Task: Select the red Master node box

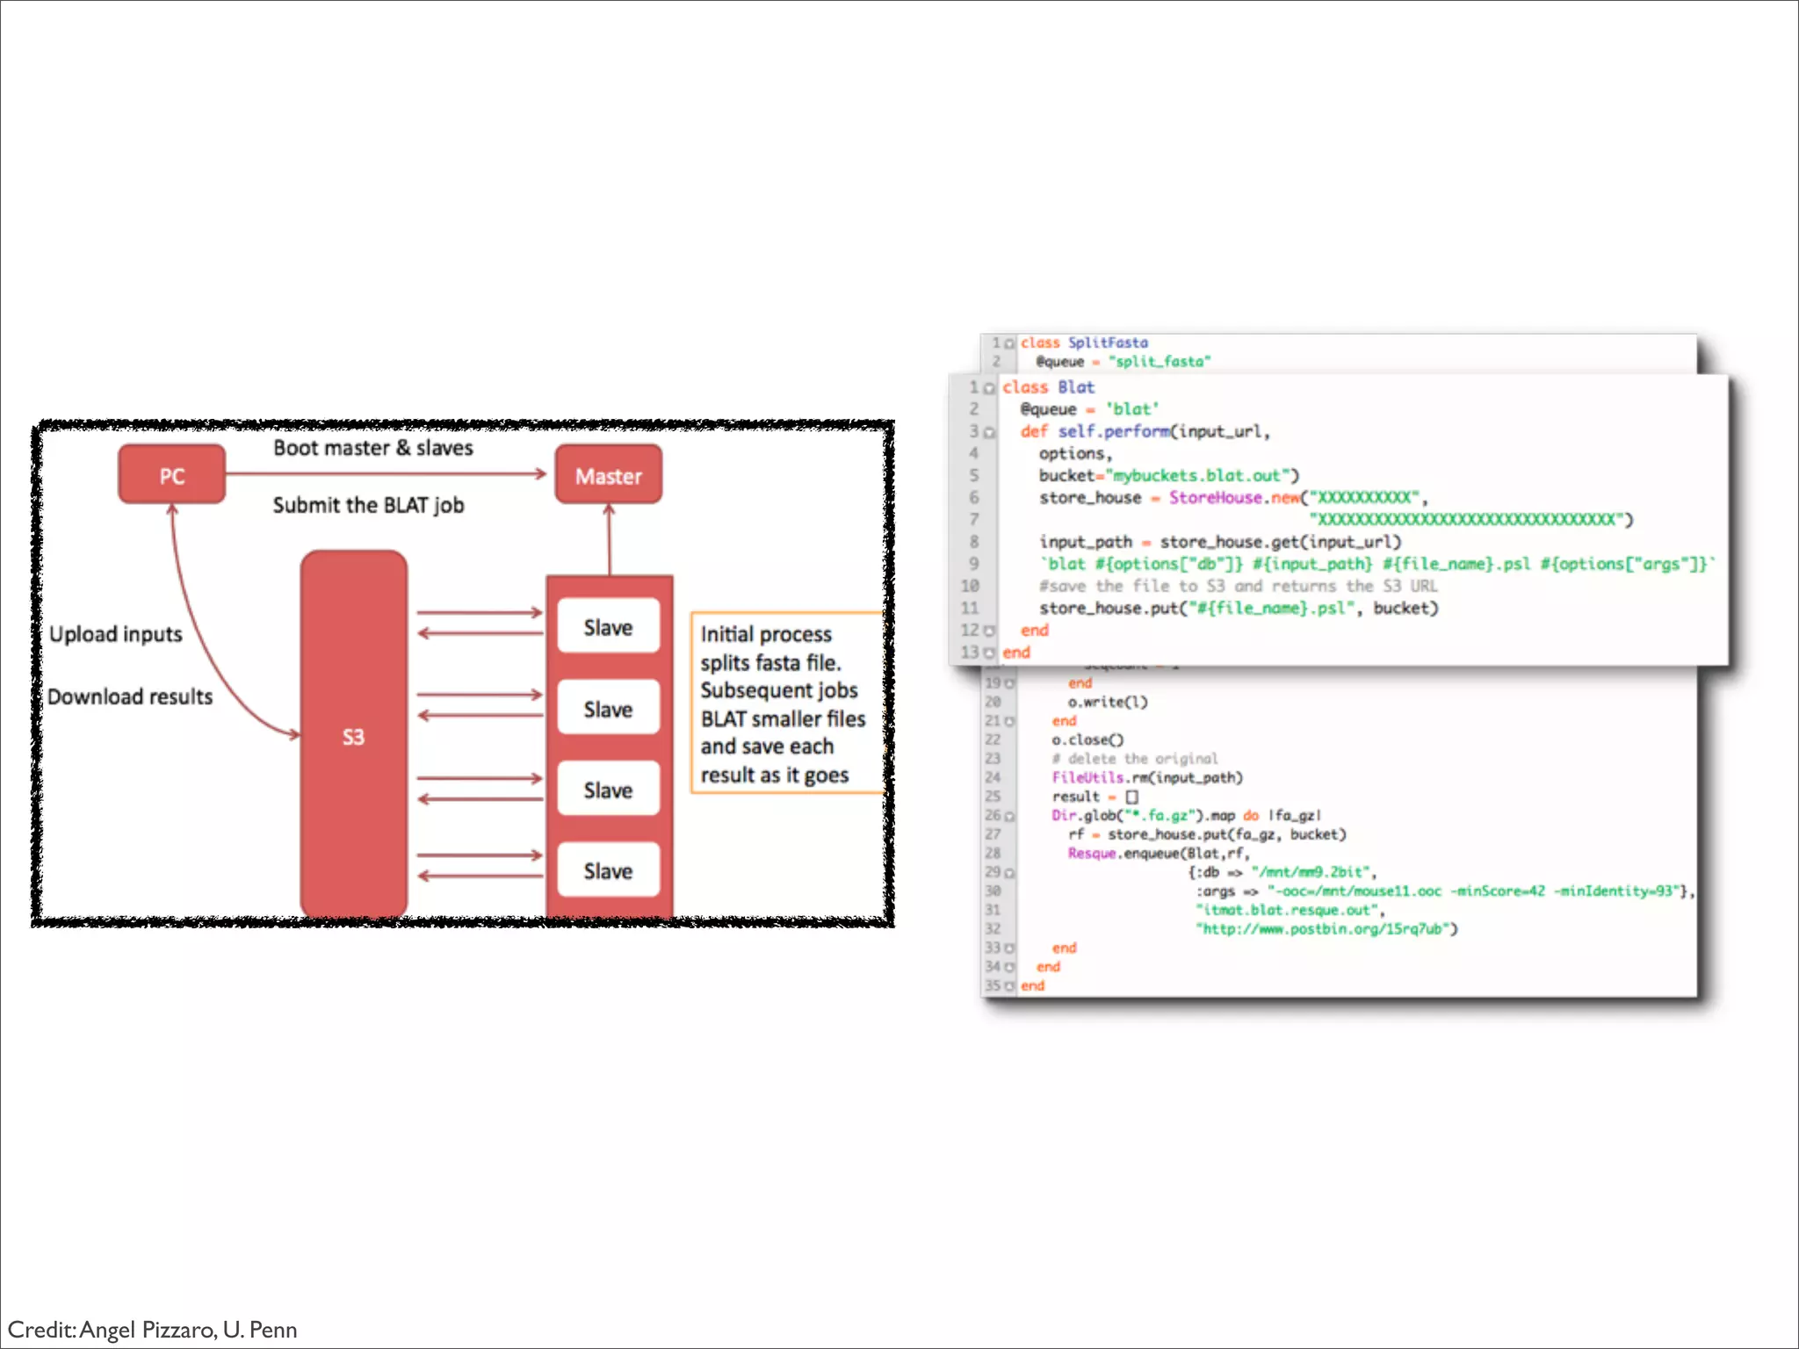Action: tap(608, 475)
